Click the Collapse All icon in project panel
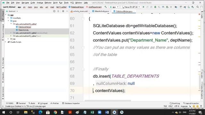The width and height of the screenshot is (205, 115). (58, 11)
